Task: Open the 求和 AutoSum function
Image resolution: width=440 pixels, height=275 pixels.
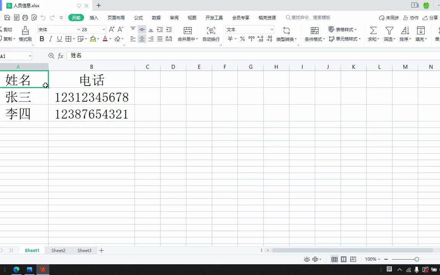Action: tap(373, 34)
